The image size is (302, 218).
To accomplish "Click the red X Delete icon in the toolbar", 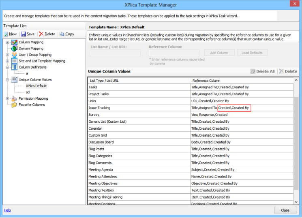I will tap(41, 34).
